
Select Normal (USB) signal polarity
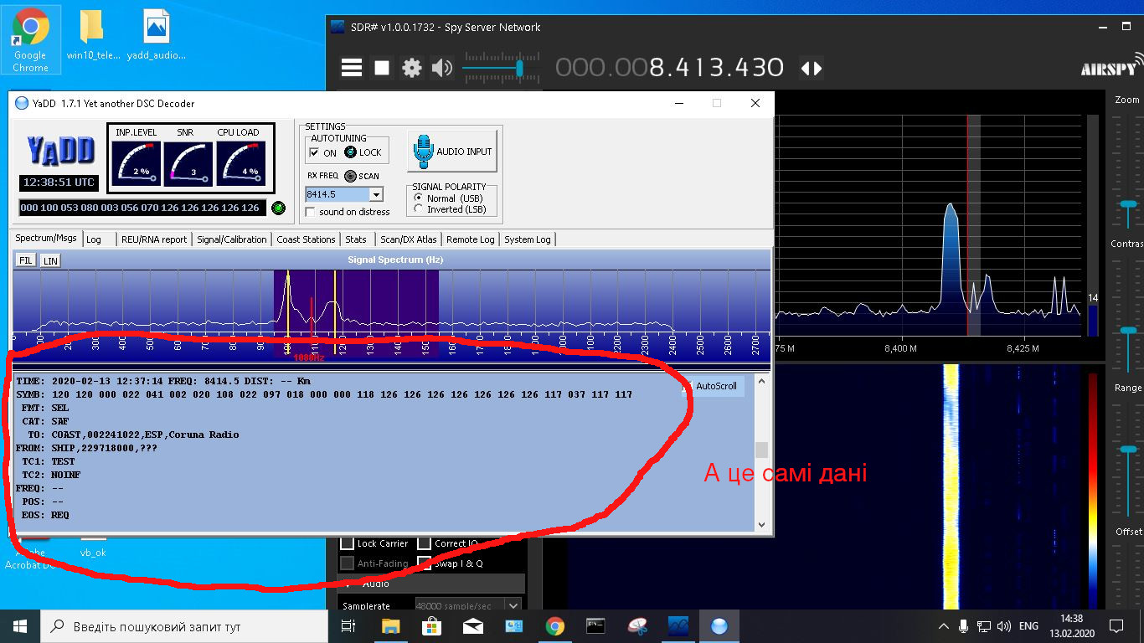(x=419, y=198)
